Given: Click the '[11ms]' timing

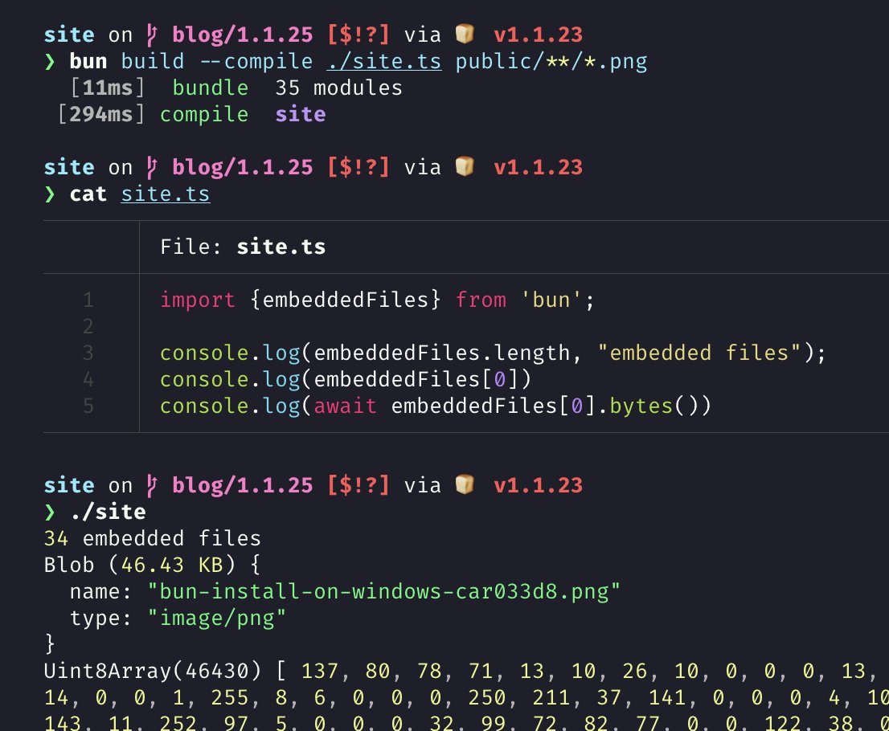Looking at the screenshot, I should point(107,88).
